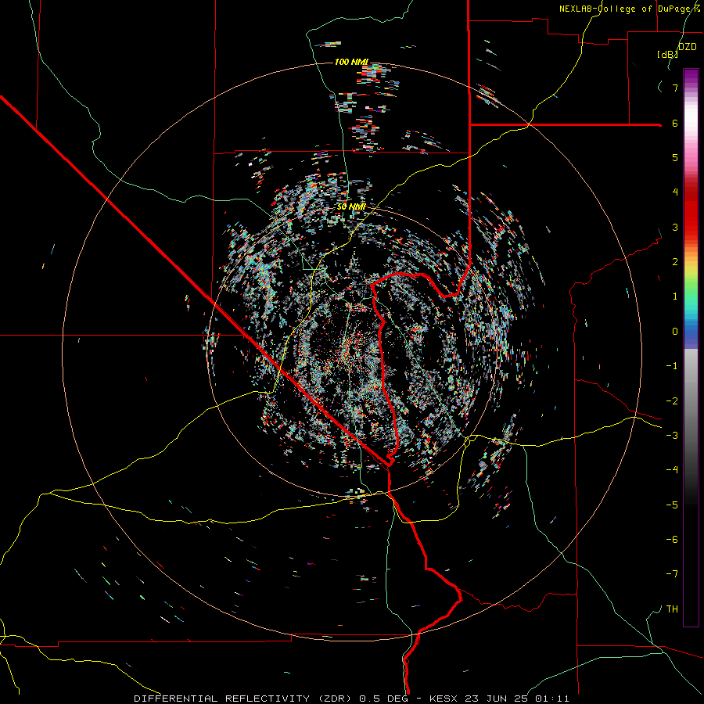Click the positive 7 dB scale label
The image size is (704, 704).
point(675,88)
